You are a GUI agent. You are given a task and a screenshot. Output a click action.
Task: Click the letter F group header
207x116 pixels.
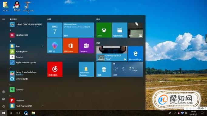point(10,95)
